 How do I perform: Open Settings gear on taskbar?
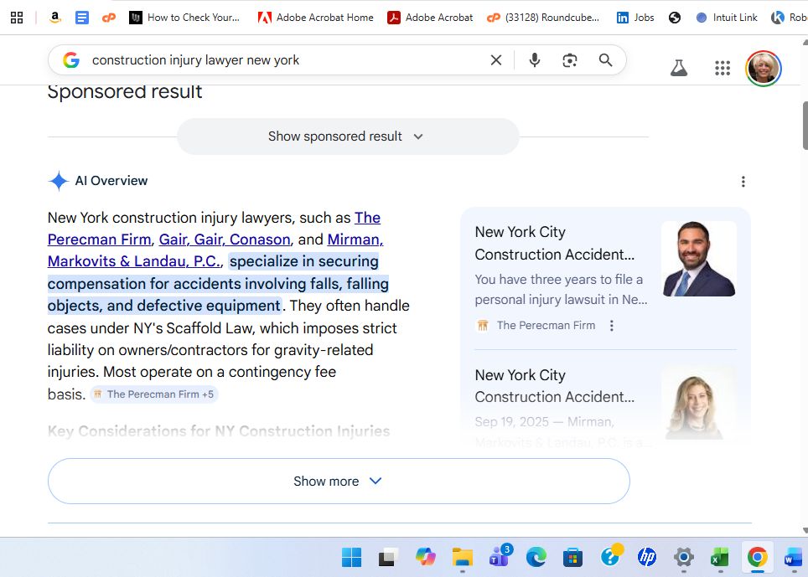[684, 557]
